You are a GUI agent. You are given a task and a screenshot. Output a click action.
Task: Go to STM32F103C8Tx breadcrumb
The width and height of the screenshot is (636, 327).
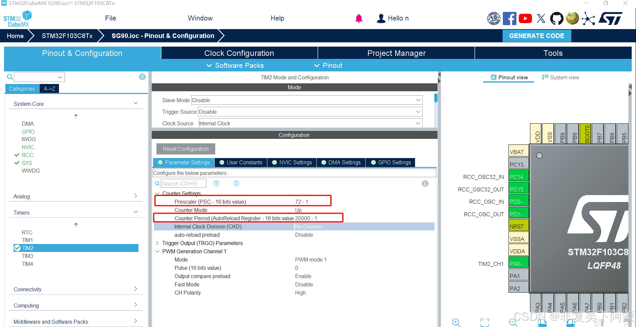67,36
